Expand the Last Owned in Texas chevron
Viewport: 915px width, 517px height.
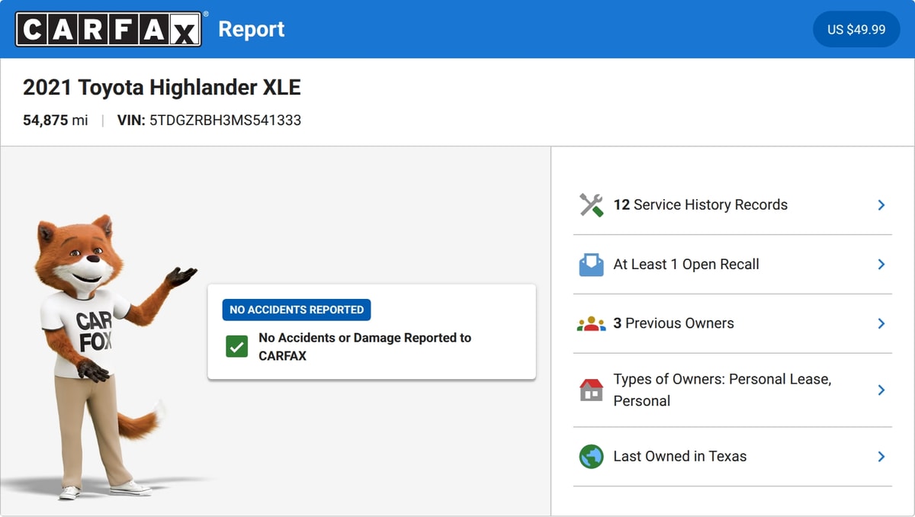(x=881, y=457)
